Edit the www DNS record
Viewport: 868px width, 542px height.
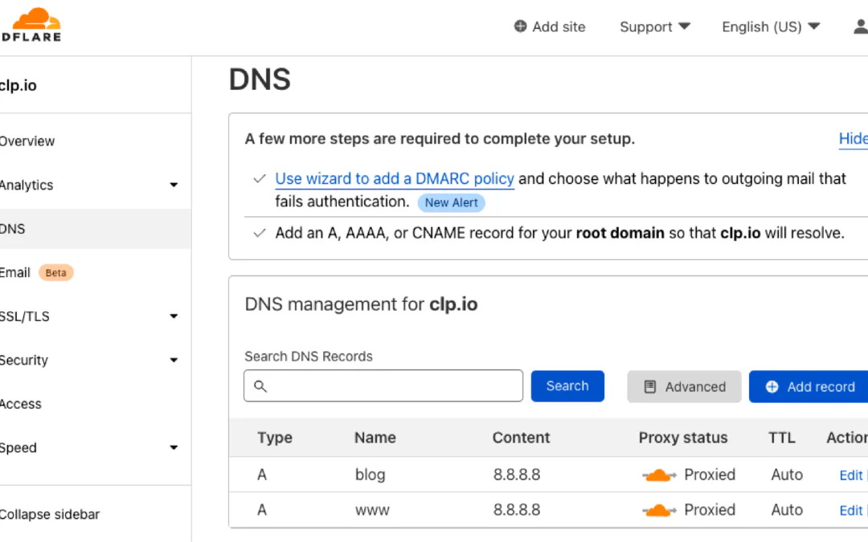pyautogui.click(x=851, y=511)
